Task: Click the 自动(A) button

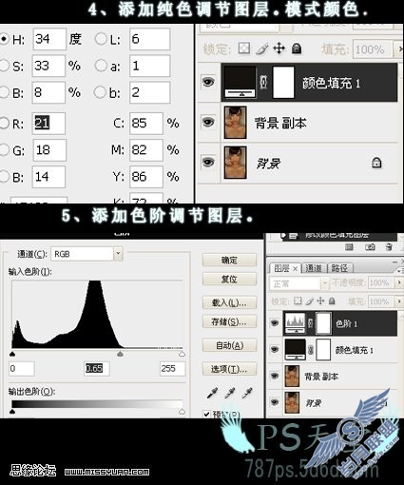Action: pos(229,345)
